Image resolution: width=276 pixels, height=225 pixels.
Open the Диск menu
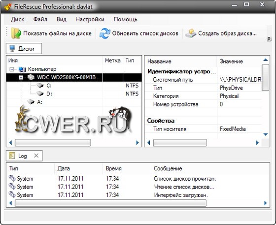(17, 19)
